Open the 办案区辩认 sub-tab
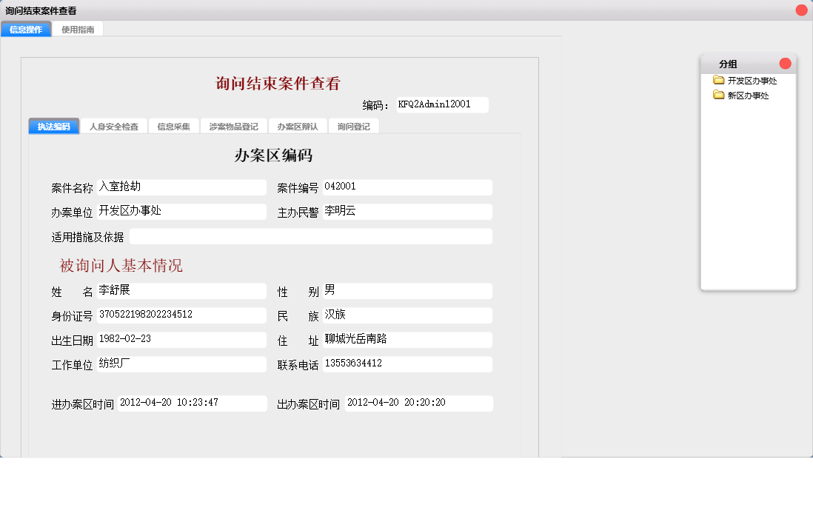This screenshot has height=516, width=813. tap(298, 126)
